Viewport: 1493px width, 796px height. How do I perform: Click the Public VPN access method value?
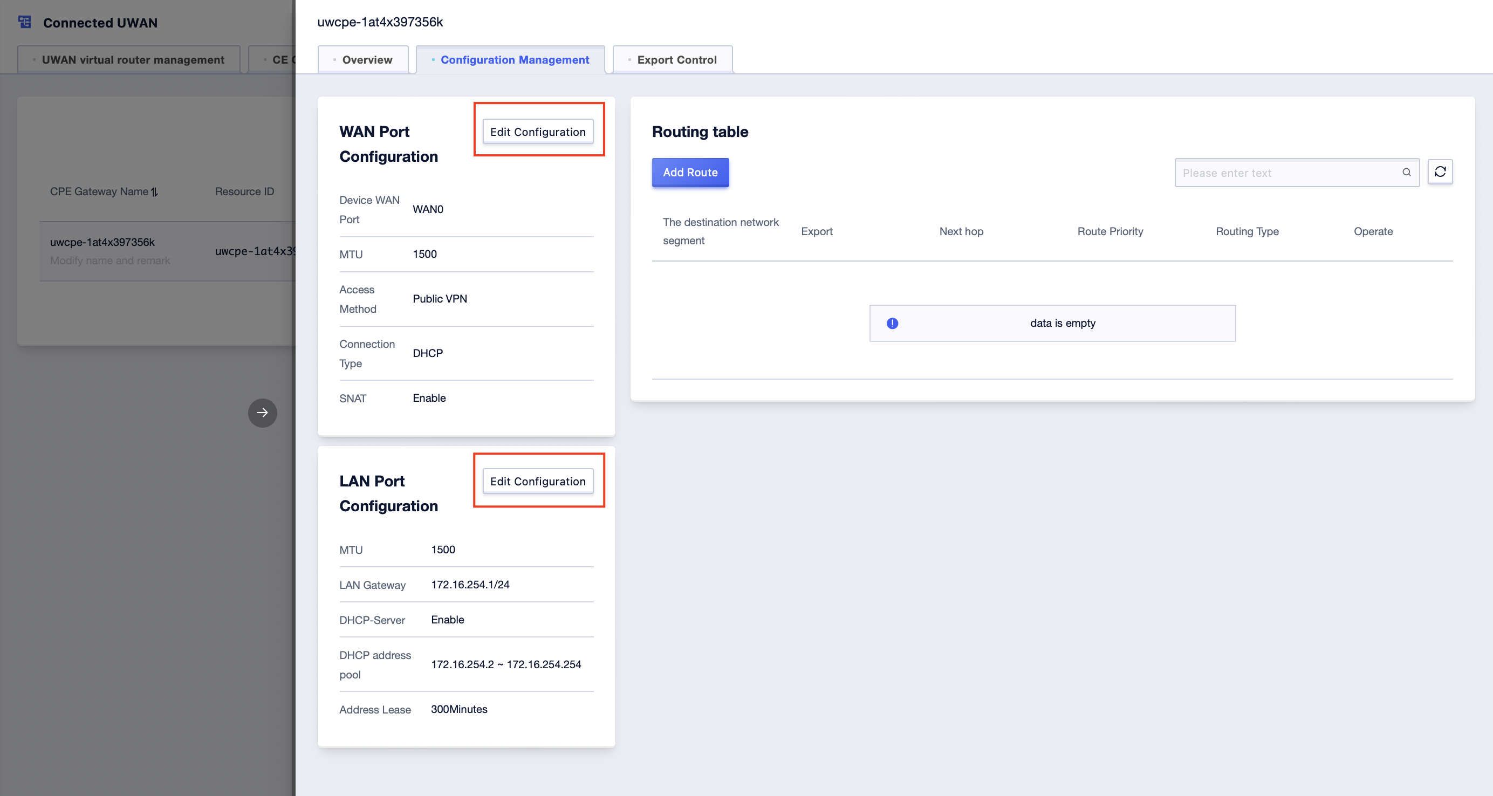[440, 298]
